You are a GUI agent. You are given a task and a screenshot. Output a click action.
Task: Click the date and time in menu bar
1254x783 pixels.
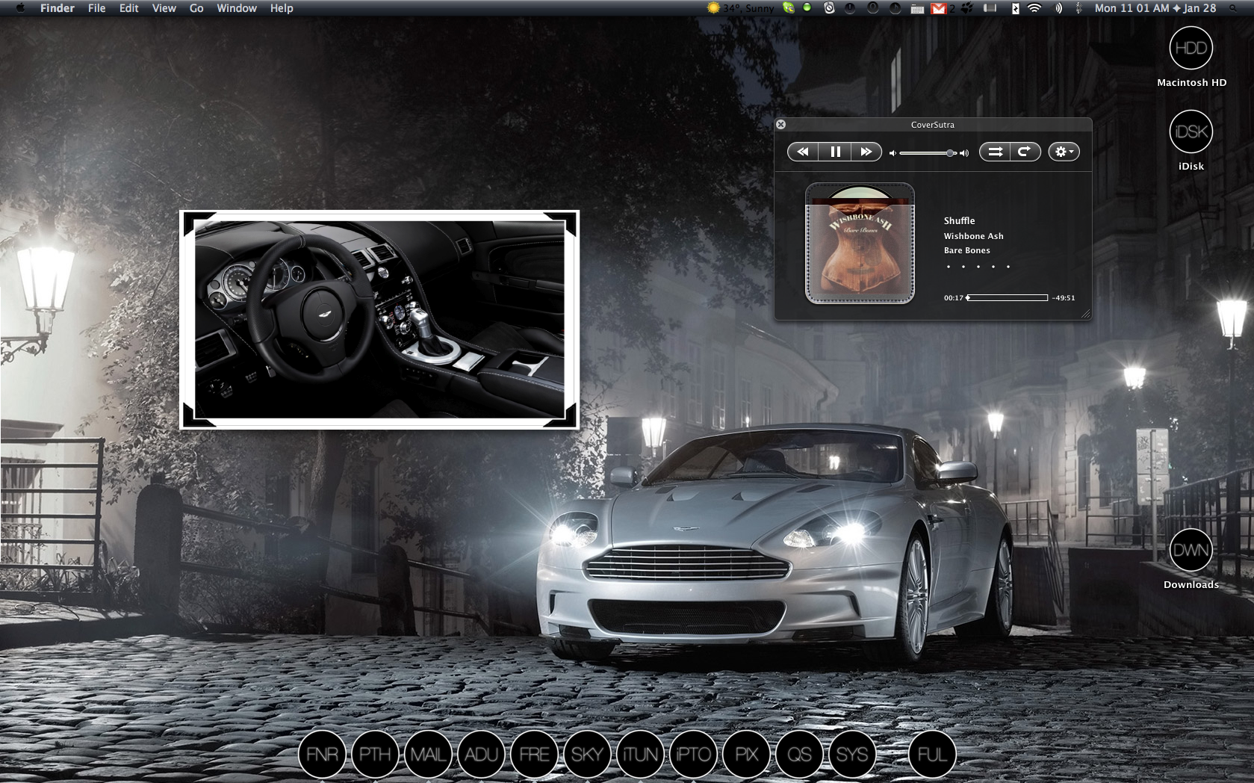coord(1155,8)
